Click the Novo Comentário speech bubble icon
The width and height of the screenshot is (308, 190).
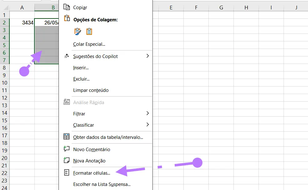pos(66,150)
